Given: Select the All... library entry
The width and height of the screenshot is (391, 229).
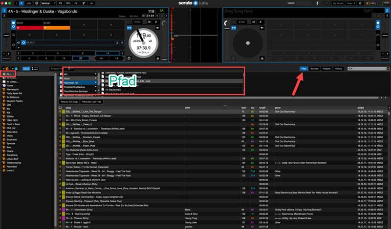Looking at the screenshot, I should point(8,74).
